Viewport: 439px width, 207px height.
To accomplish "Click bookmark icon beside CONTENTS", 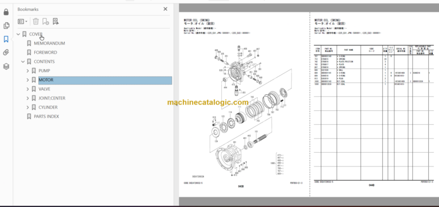I will click(x=29, y=62).
